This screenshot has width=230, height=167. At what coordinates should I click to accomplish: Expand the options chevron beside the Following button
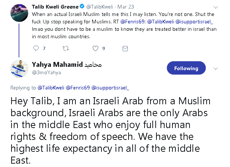216,68
